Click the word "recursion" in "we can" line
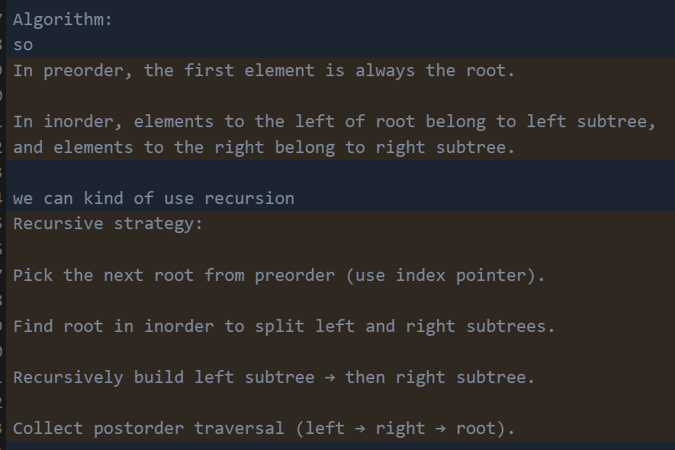 [249, 199]
